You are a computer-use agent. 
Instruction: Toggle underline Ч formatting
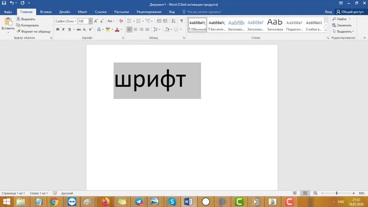[69, 29]
